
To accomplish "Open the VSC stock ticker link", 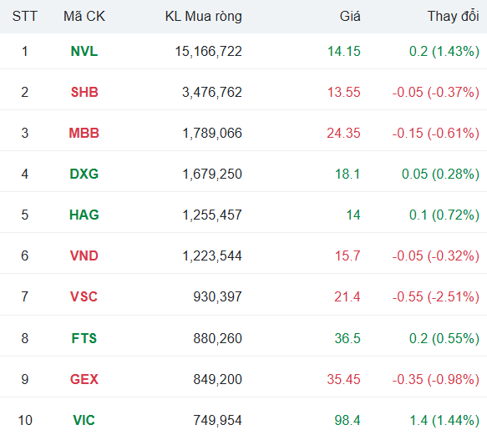I will tap(84, 297).
